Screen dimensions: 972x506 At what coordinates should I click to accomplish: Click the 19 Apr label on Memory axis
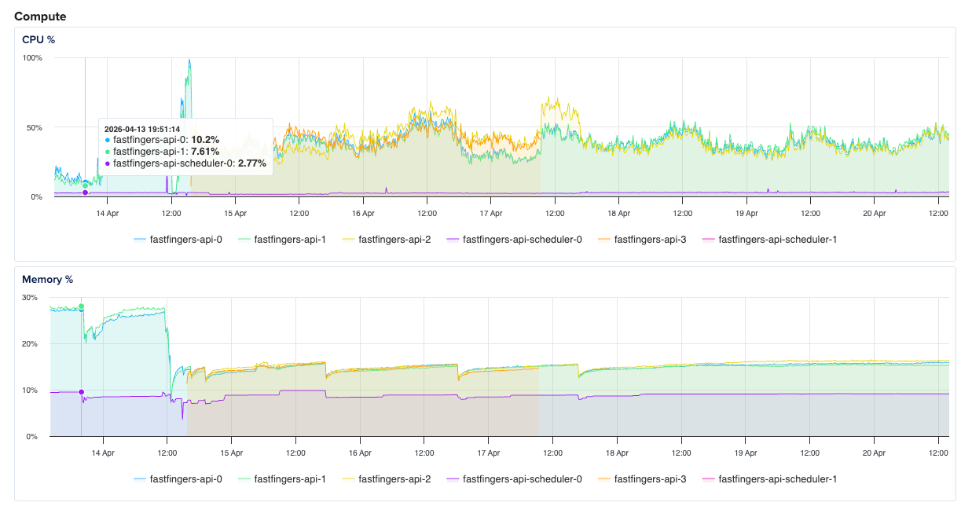coord(745,453)
